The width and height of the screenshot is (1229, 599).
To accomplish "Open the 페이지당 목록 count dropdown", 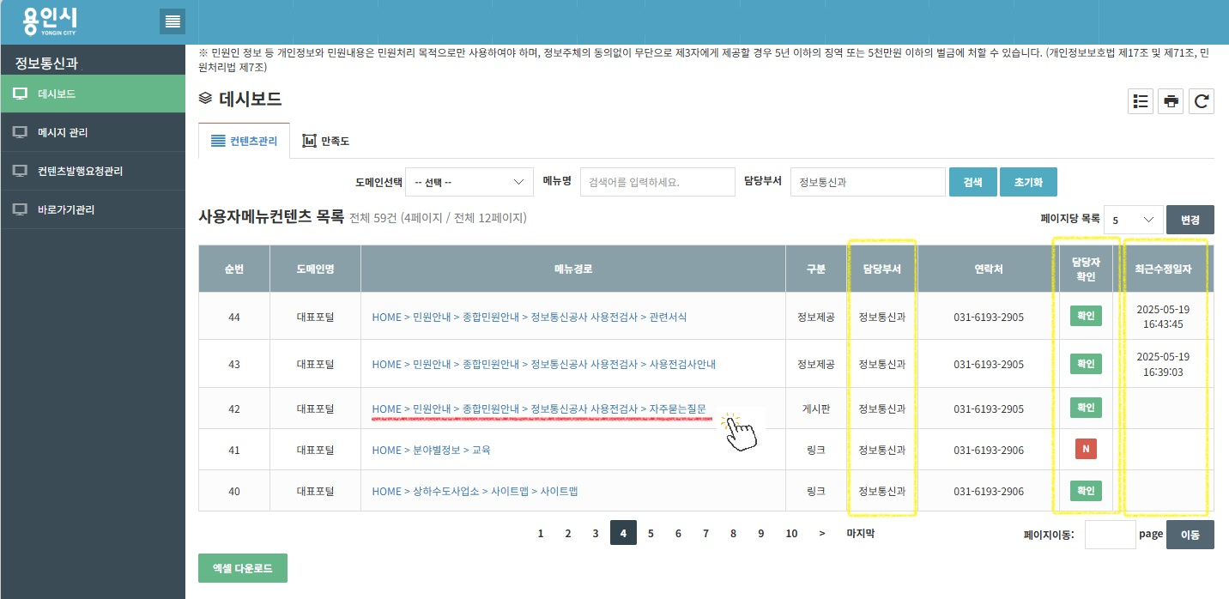I will (1133, 220).
